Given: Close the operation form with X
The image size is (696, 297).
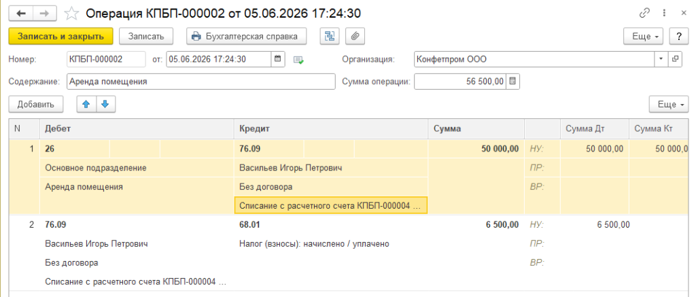Looking at the screenshot, I should (x=684, y=14).
